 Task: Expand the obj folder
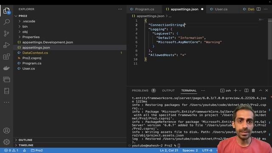tap(25, 32)
